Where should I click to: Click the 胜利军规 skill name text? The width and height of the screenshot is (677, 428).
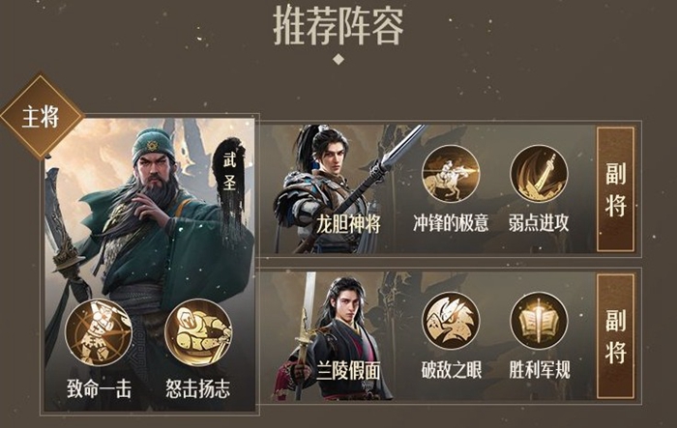540,370
